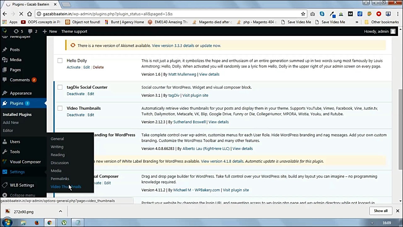Close the downloads bar

click(398, 211)
